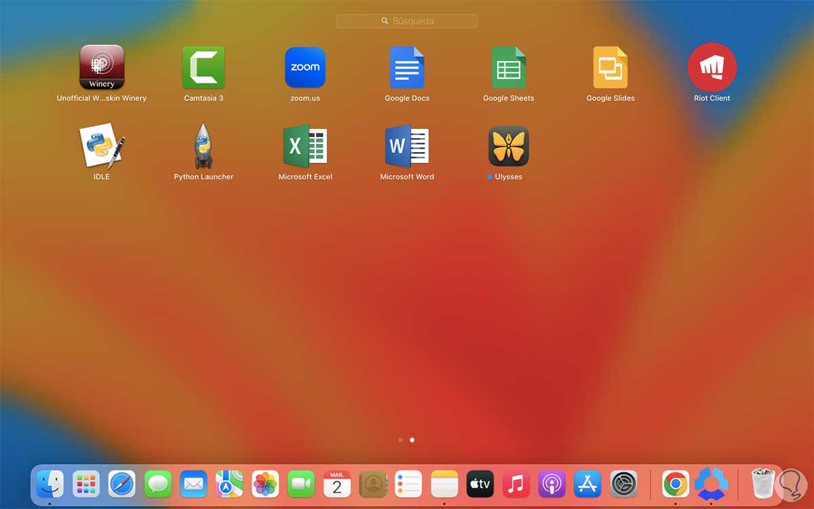The width and height of the screenshot is (814, 509).
Task: Click the Microsoft Word label
Action: click(407, 177)
